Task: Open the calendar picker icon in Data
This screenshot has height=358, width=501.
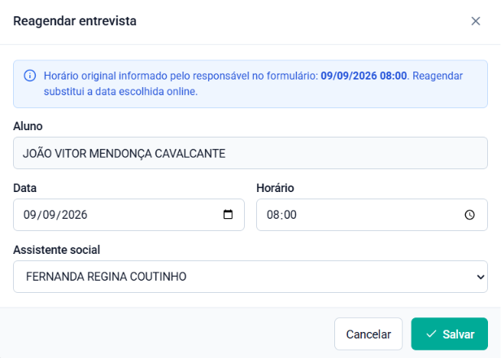Action: pos(228,215)
